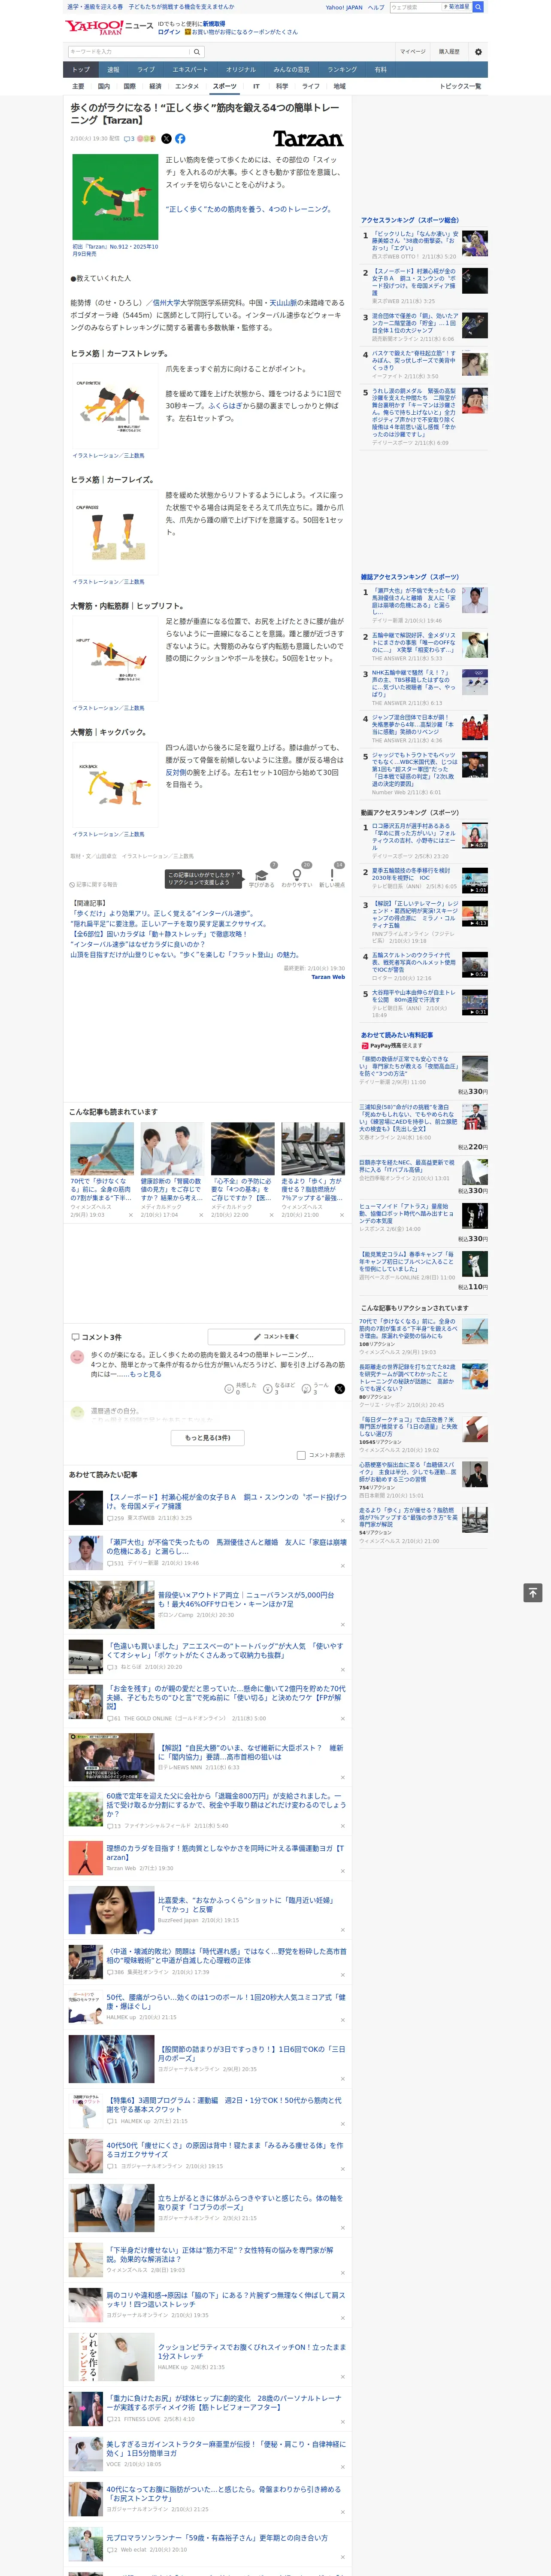
Task: Toggle the コメント非表示 checkbox
Action: (x=301, y=1455)
